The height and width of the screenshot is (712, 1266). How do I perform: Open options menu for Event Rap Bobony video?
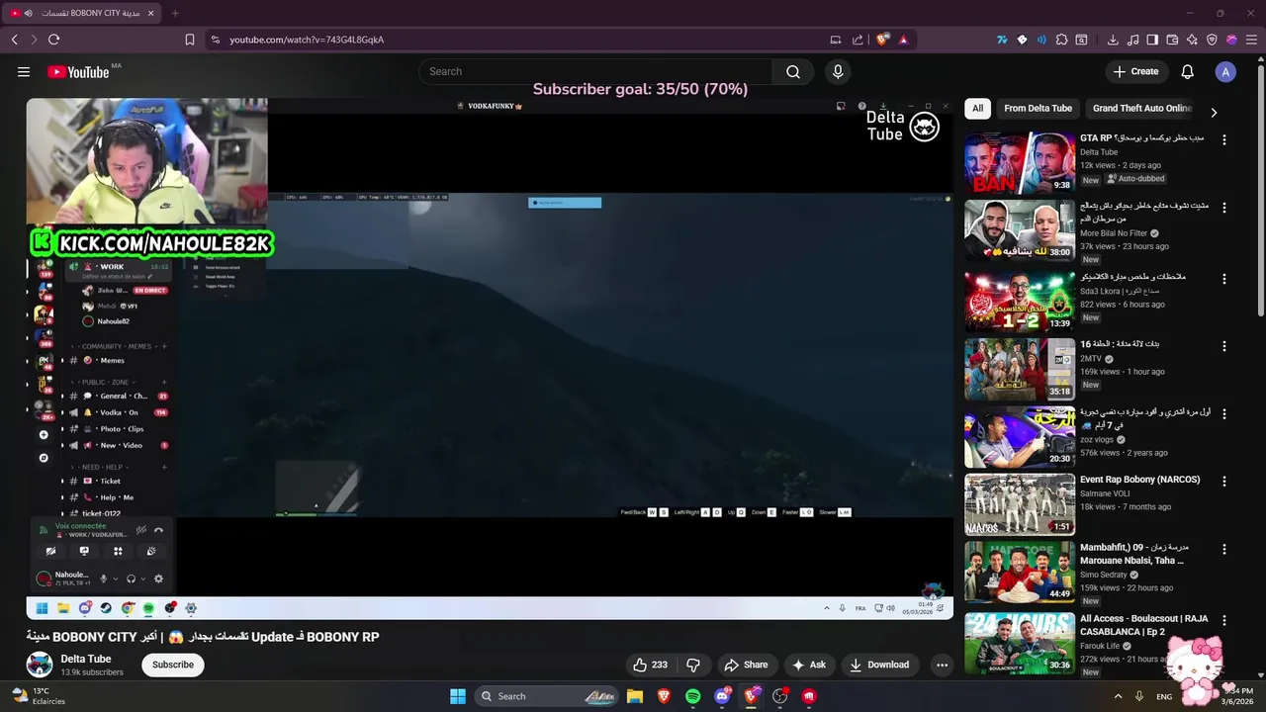tap(1224, 481)
